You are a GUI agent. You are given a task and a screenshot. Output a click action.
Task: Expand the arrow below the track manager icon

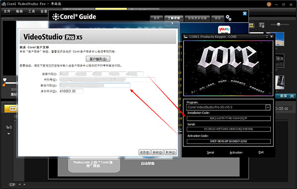(x=9, y=134)
